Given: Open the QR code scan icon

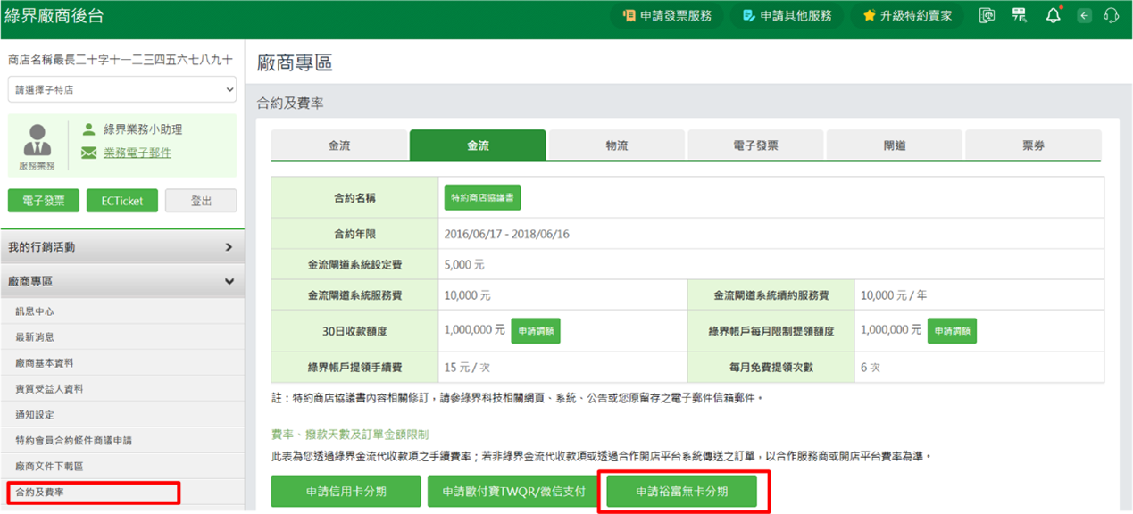Looking at the screenshot, I should pyautogui.click(x=1019, y=15).
